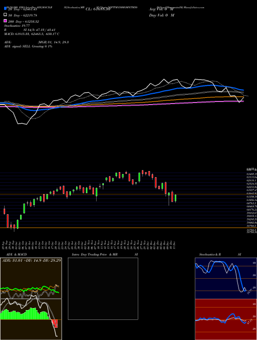Click the MACD values line in the header
Viewport: 257px width, 340px height.
[32, 34]
